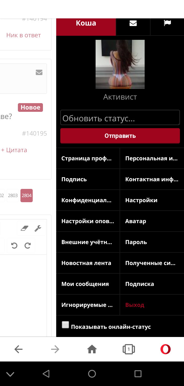Open the flag alerts tab
184x386 pixels.
167,23
